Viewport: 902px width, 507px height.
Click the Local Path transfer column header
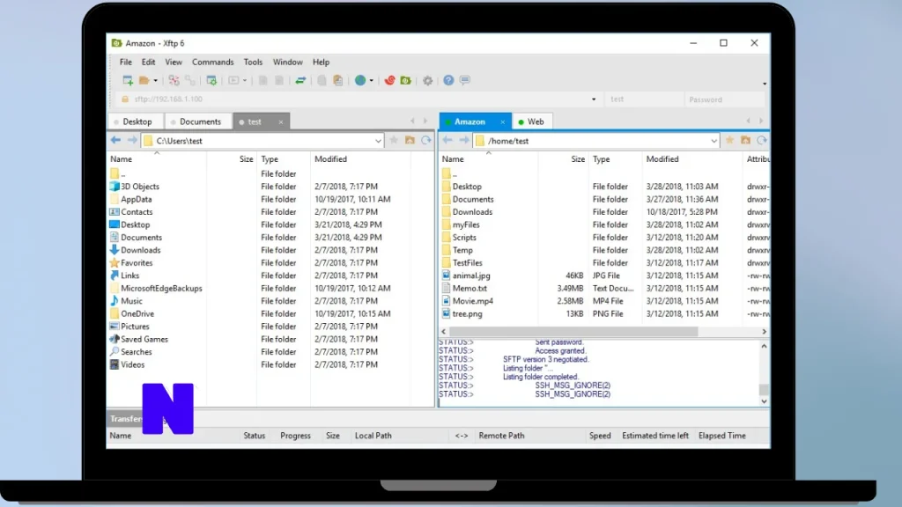coord(373,436)
